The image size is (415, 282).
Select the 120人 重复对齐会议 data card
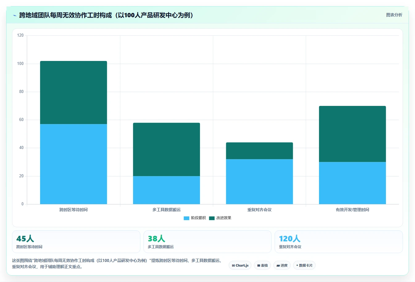(x=339, y=242)
